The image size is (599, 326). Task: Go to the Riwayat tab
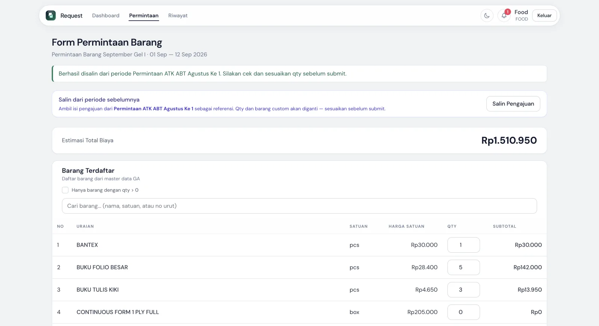(x=178, y=15)
